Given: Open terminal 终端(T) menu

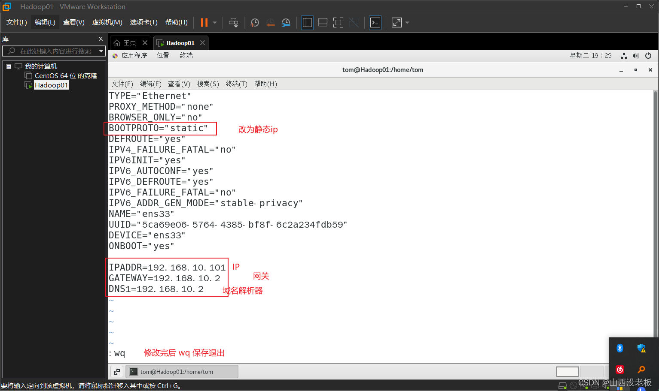Looking at the screenshot, I should tap(236, 84).
